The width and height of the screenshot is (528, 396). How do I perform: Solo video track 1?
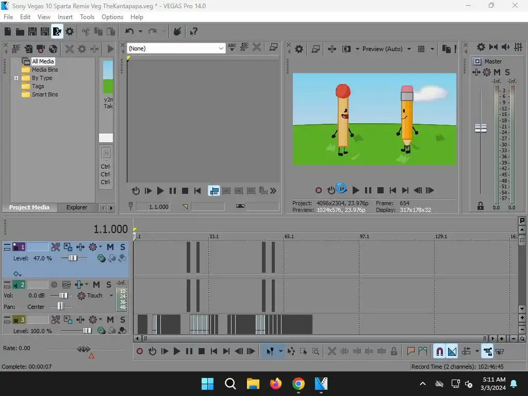pos(123,247)
